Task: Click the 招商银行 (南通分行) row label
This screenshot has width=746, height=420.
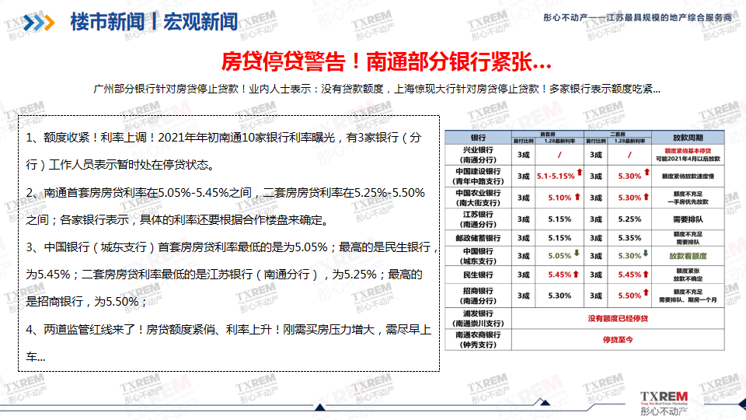Action: (478, 296)
